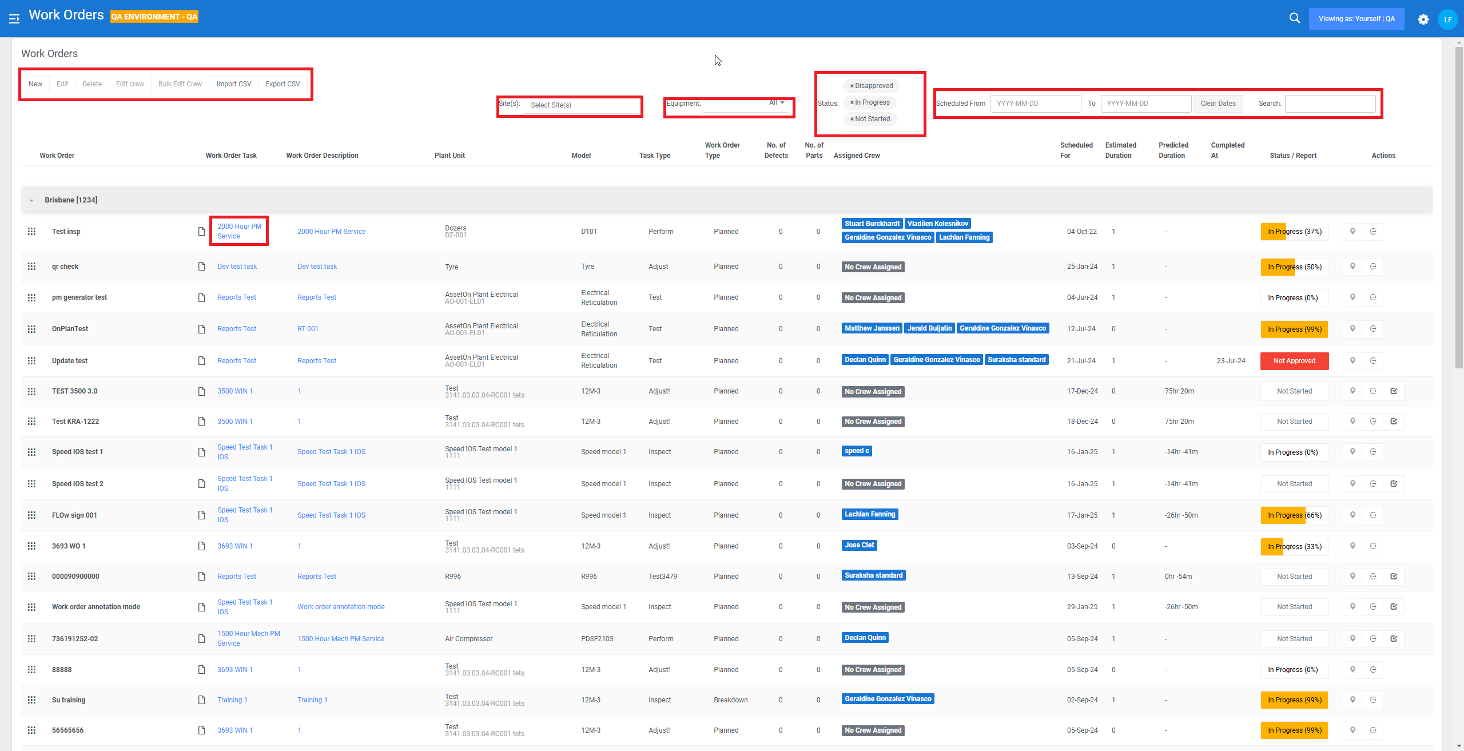Viewport: 1464px width, 751px height.
Task: Click New in the work orders toolbar
Action: [35, 84]
